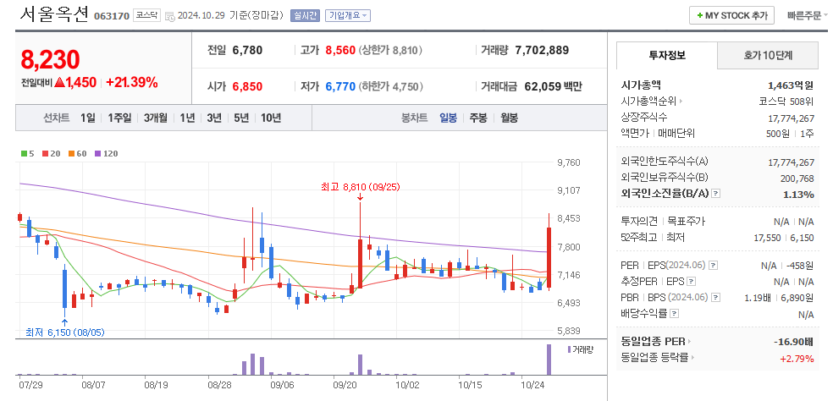
Task: Click the 시가총액 value 1,463억원
Action: (791, 85)
